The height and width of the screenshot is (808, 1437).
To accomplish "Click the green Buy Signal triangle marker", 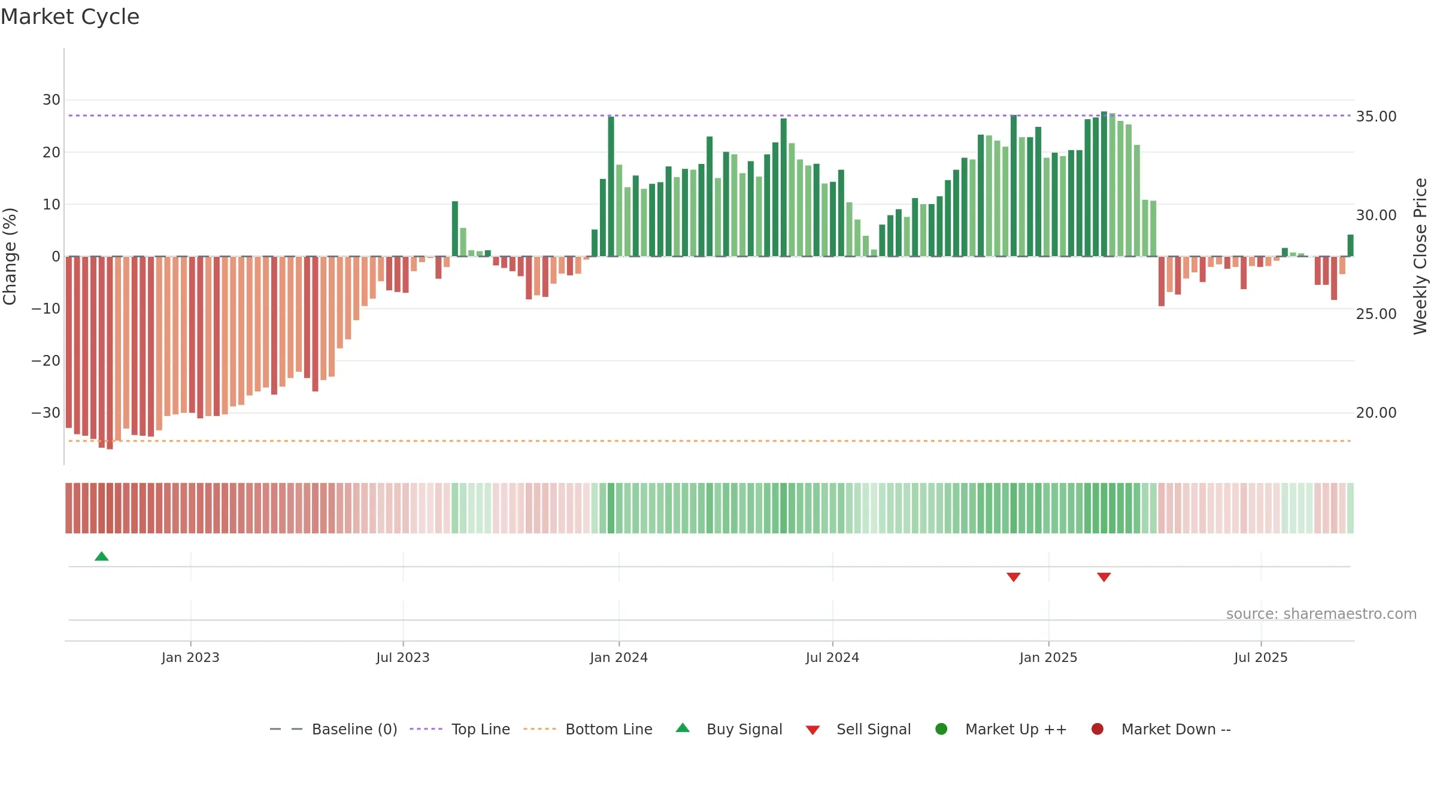I will point(102,557).
